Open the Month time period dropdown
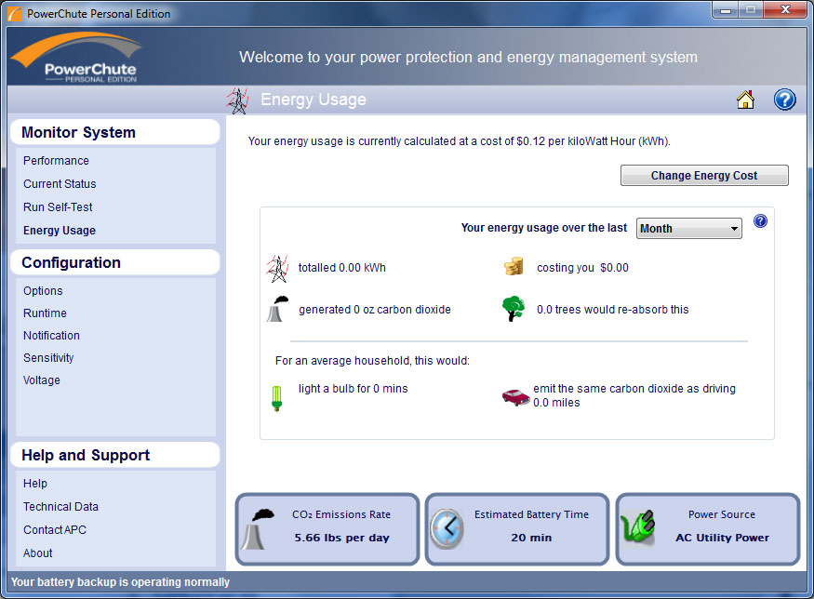 (689, 229)
